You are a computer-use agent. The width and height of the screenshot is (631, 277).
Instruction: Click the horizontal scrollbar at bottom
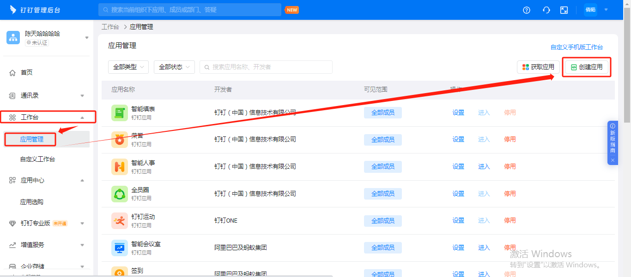(166, 276)
